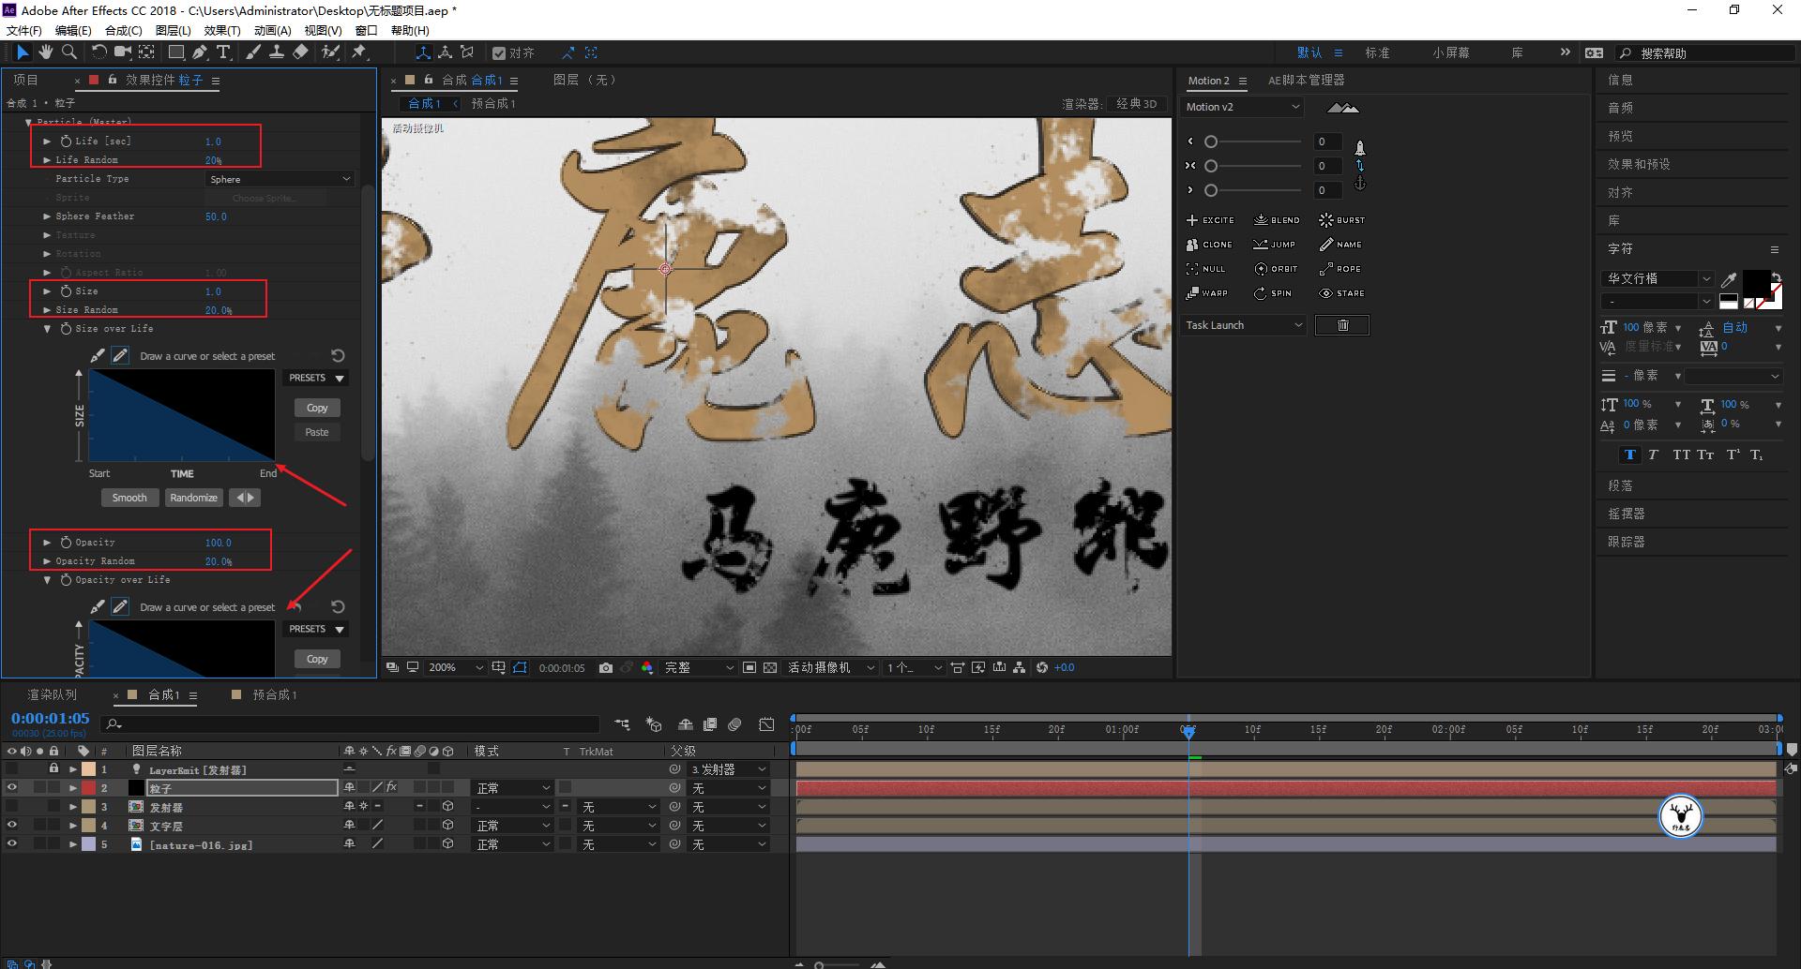Hide the 粒子 layer with its eye toggle
The width and height of the screenshot is (1801, 969).
click(12, 788)
